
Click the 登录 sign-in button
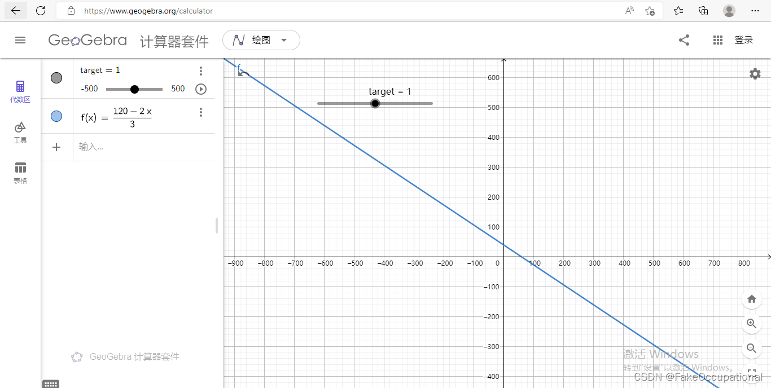pos(744,40)
